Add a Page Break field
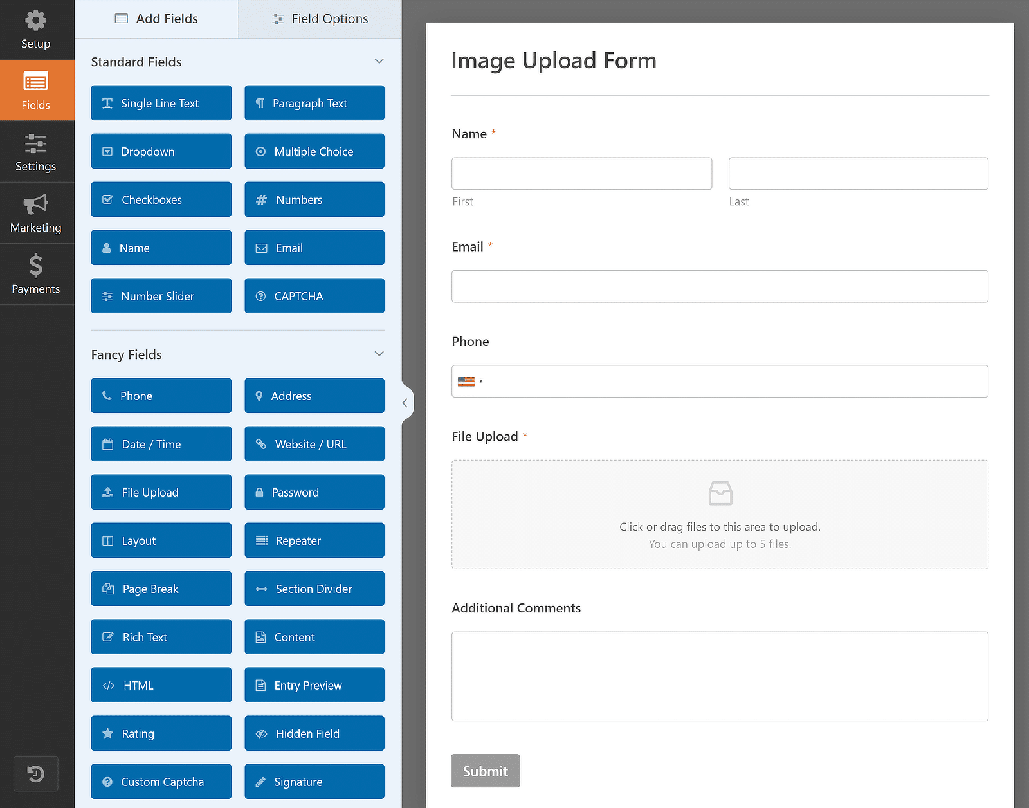1029x808 pixels. click(x=161, y=588)
